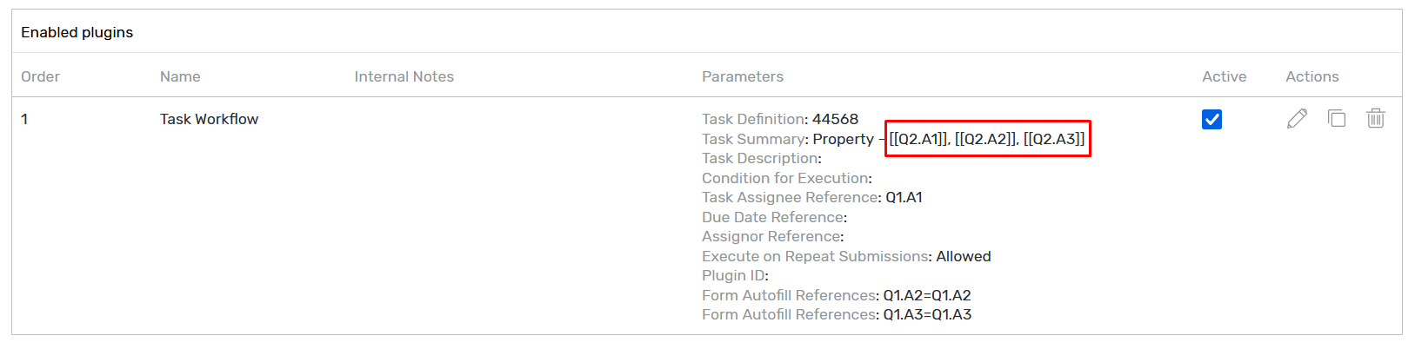Click the Form Autofill Q1.A3=Q1.A3 line

click(836, 314)
